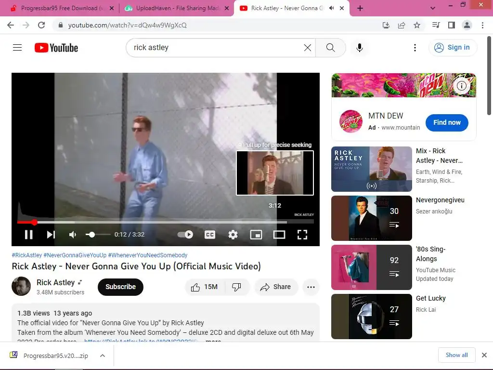Click the #RickAstley hashtag
493x370 pixels.
(x=27, y=255)
